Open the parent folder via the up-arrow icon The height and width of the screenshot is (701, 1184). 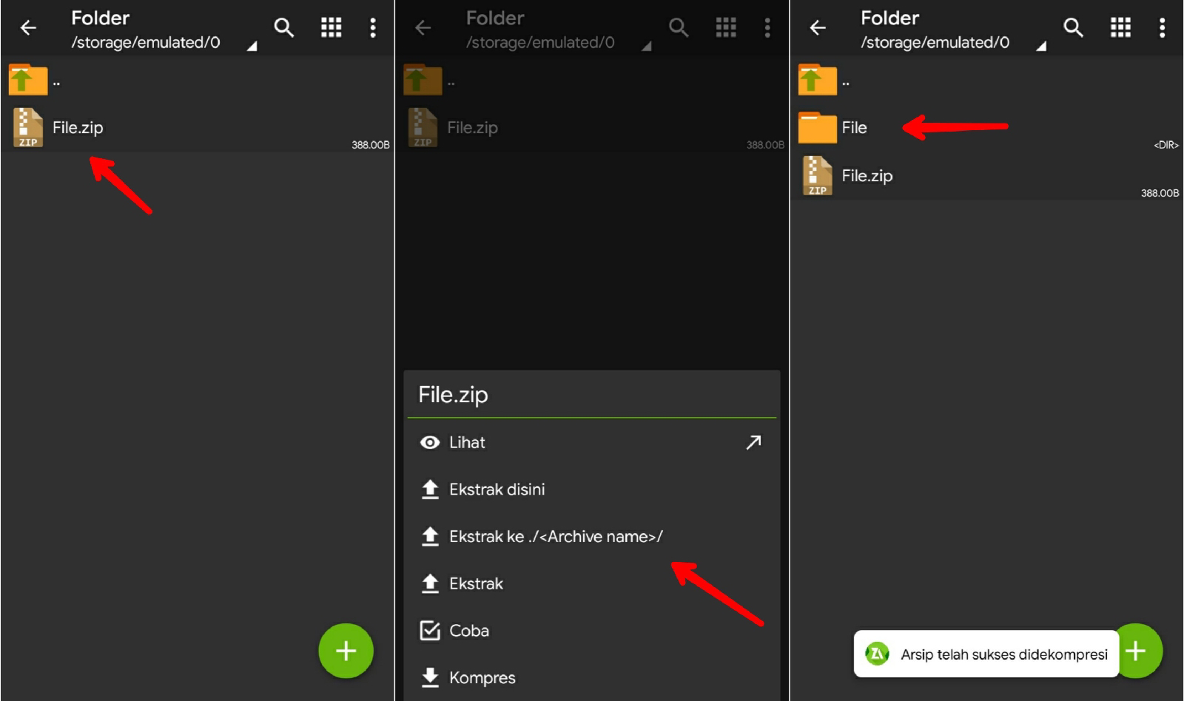pyautogui.click(x=27, y=79)
